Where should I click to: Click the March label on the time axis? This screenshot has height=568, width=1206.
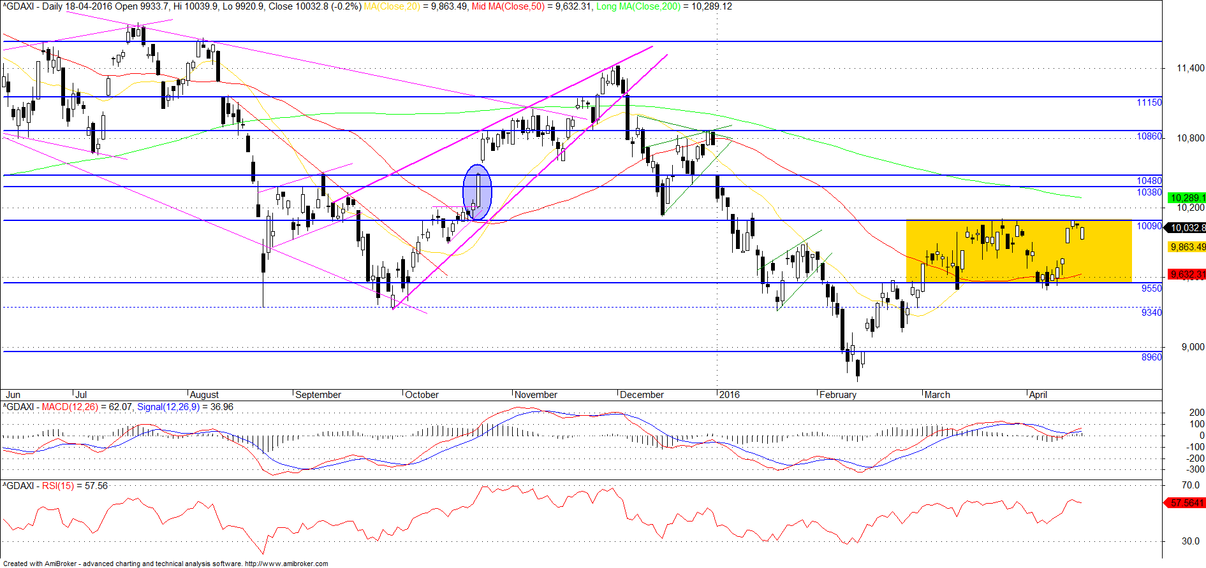938,395
